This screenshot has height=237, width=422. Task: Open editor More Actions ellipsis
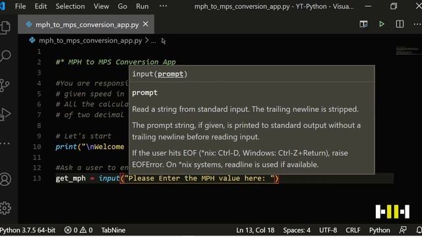417,24
